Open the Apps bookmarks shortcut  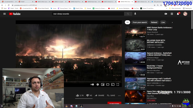4,8
